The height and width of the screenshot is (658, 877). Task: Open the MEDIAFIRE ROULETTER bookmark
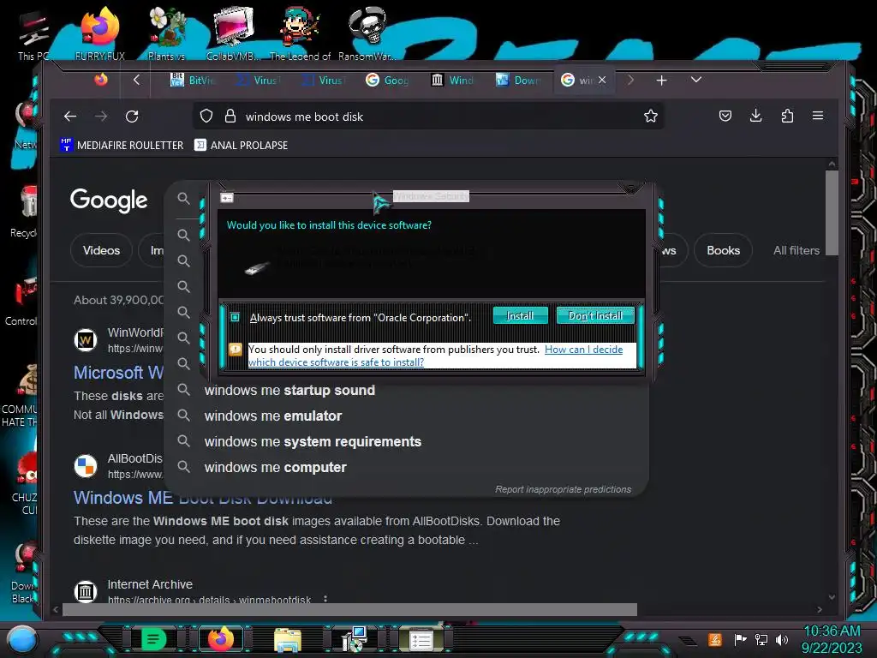122,145
